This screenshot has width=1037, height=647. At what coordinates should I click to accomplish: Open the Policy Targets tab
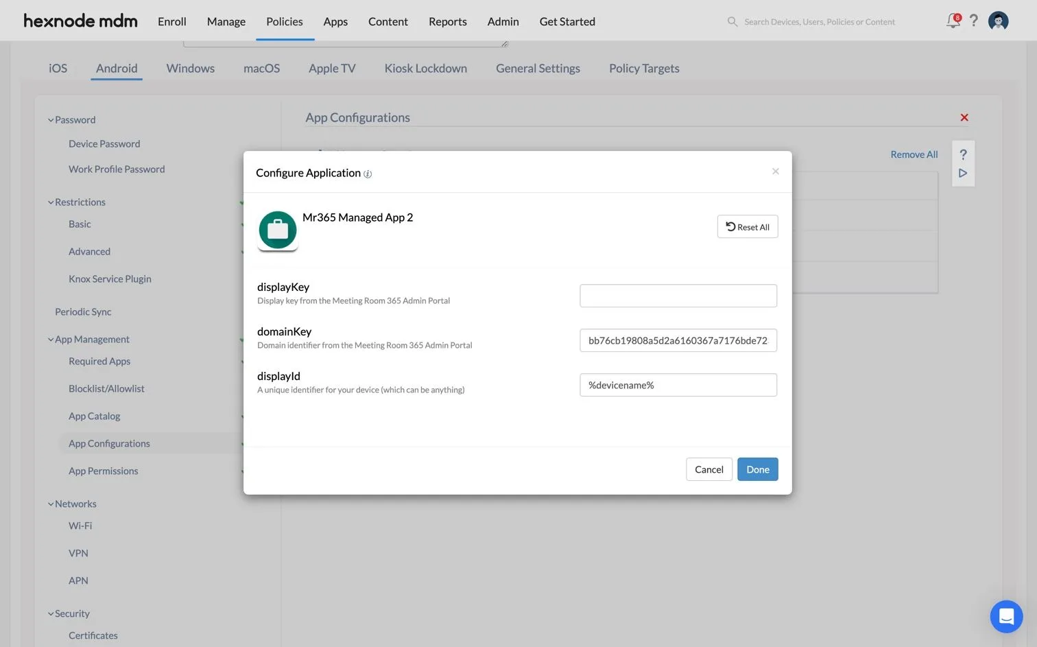tap(644, 68)
